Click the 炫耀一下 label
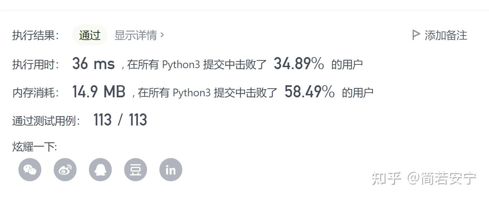 pyautogui.click(x=35, y=147)
